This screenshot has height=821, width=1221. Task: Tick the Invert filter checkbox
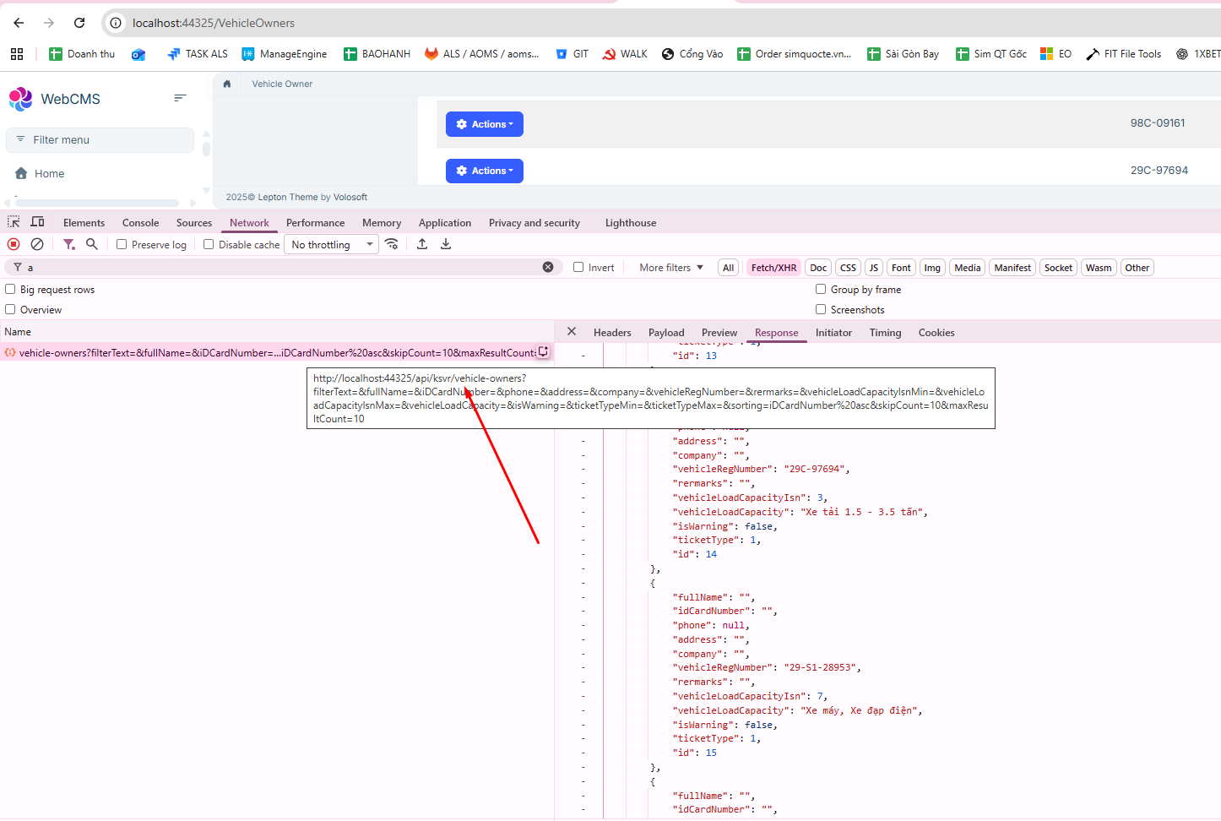click(x=578, y=267)
